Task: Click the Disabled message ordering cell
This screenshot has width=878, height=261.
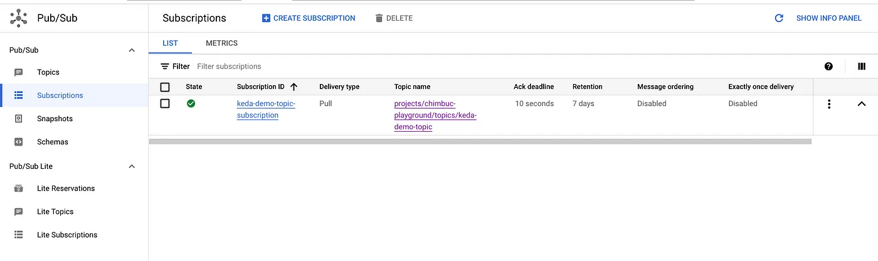Action: pyautogui.click(x=652, y=104)
